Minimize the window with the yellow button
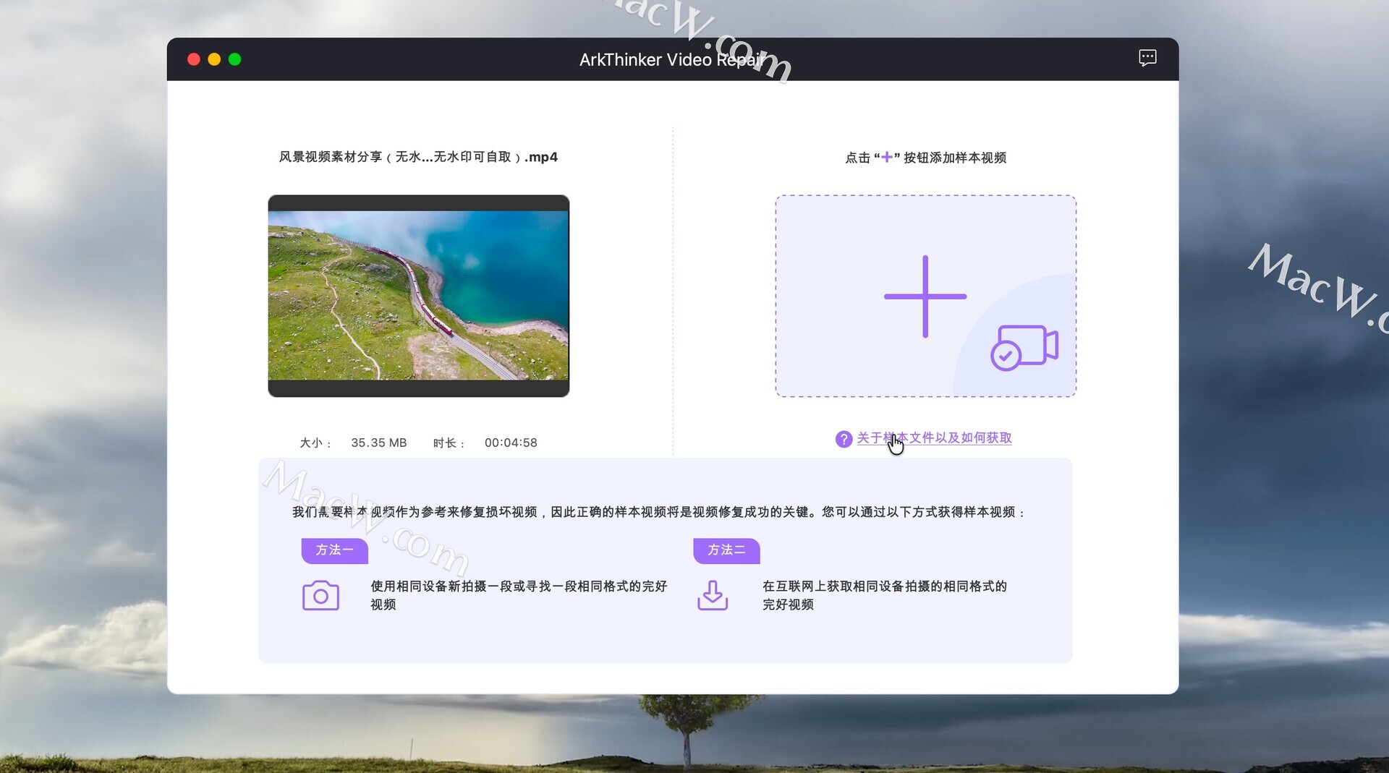 214,59
